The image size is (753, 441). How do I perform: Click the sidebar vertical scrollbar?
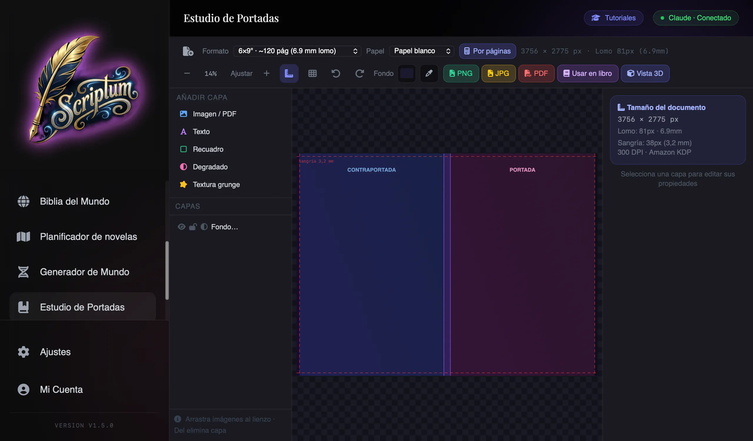coord(167,270)
